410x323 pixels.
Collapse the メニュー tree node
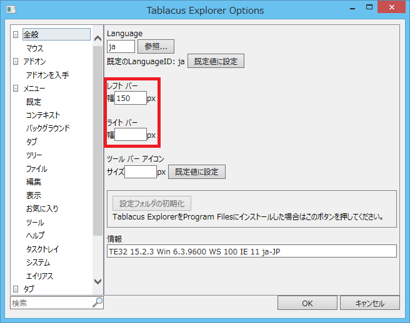16,89
